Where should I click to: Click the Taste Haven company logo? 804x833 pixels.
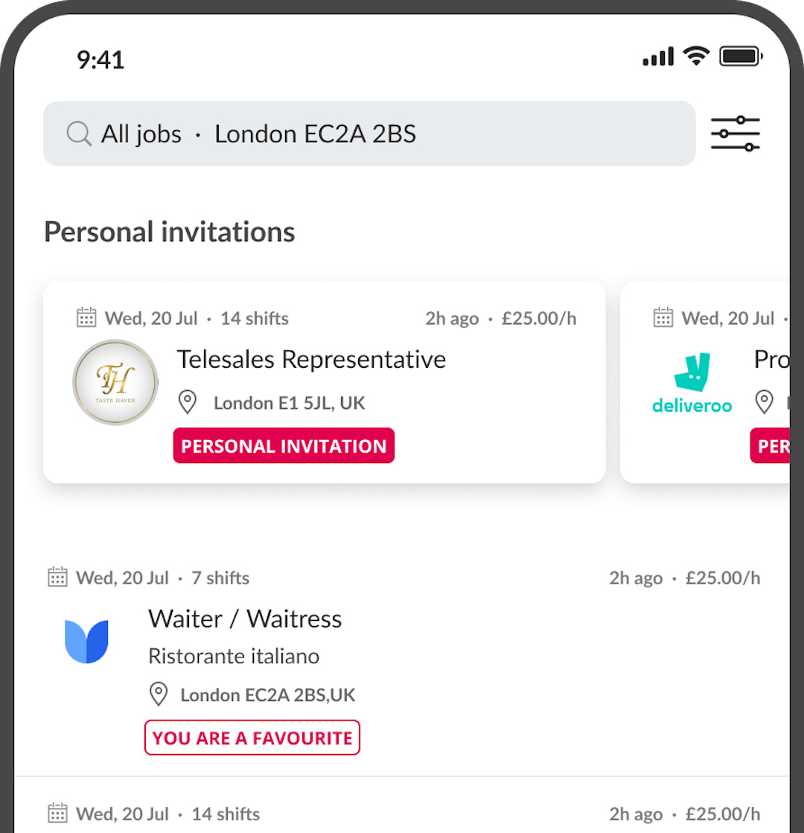point(115,383)
